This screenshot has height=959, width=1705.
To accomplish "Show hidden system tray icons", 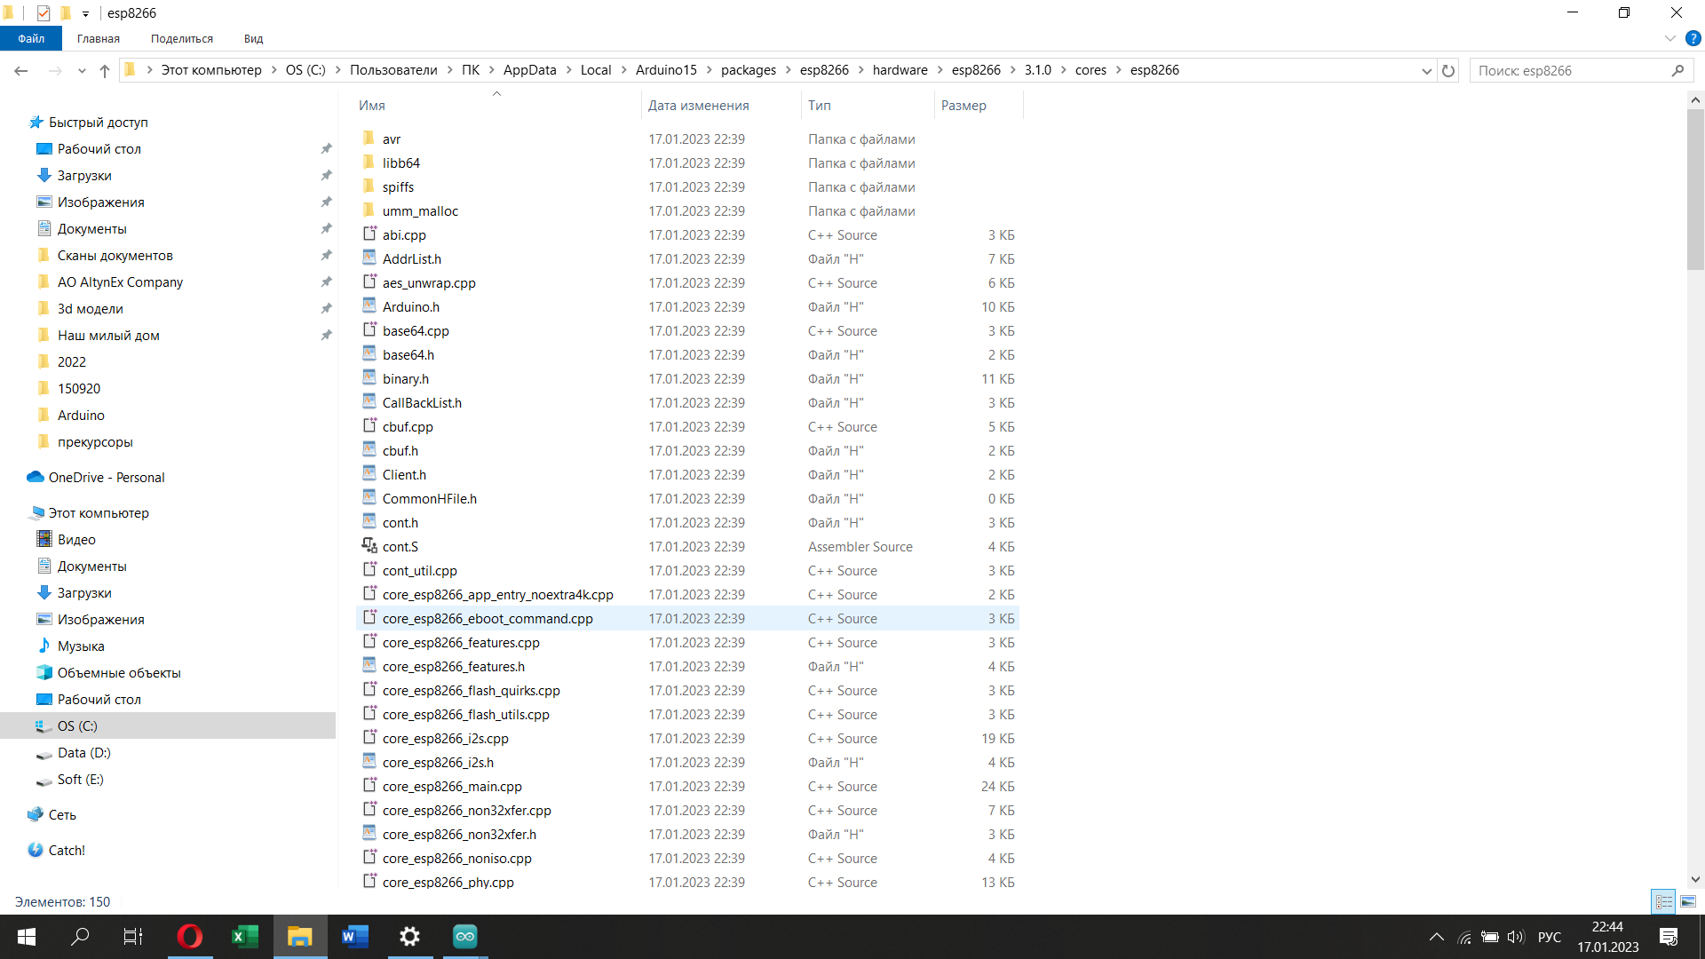I will [x=1436, y=937].
